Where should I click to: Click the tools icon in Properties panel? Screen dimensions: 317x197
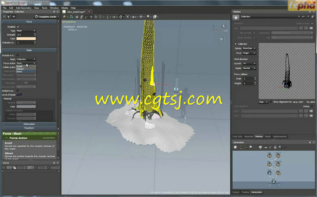[x=4, y=17]
